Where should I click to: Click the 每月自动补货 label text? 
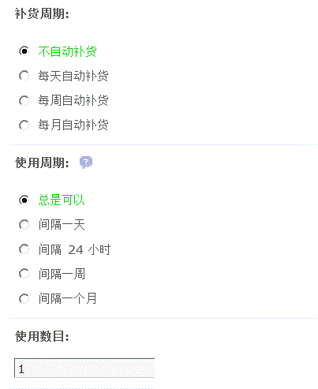click(73, 125)
